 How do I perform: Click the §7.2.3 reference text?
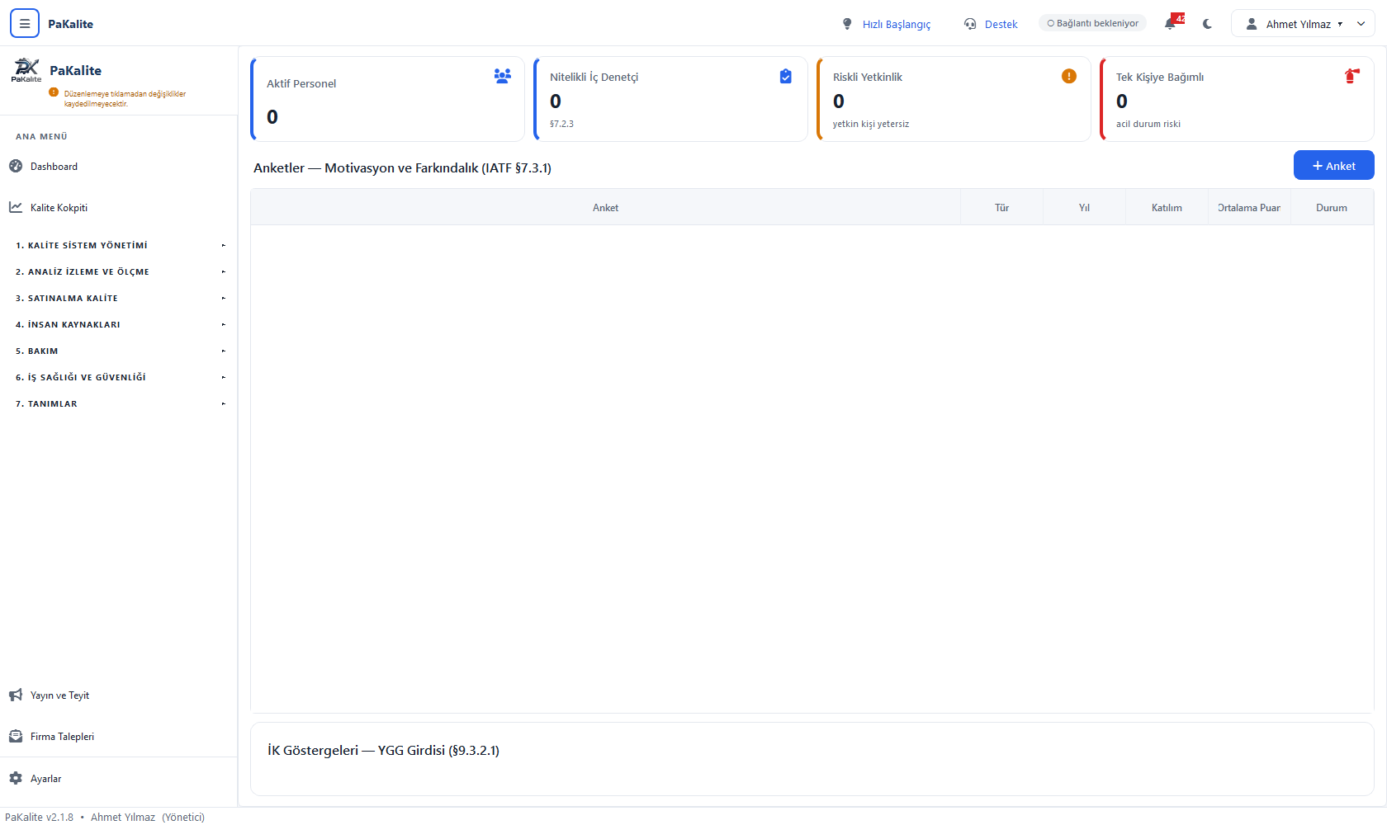pos(561,124)
